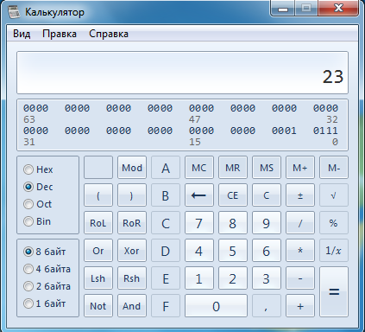Click the plus addition button
The image size is (365, 332).
click(x=300, y=306)
